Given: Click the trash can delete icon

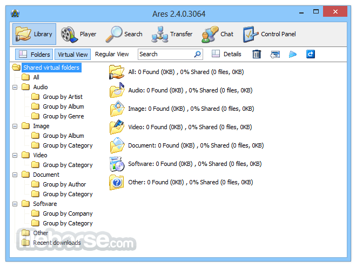Looking at the screenshot, I should click(257, 54).
